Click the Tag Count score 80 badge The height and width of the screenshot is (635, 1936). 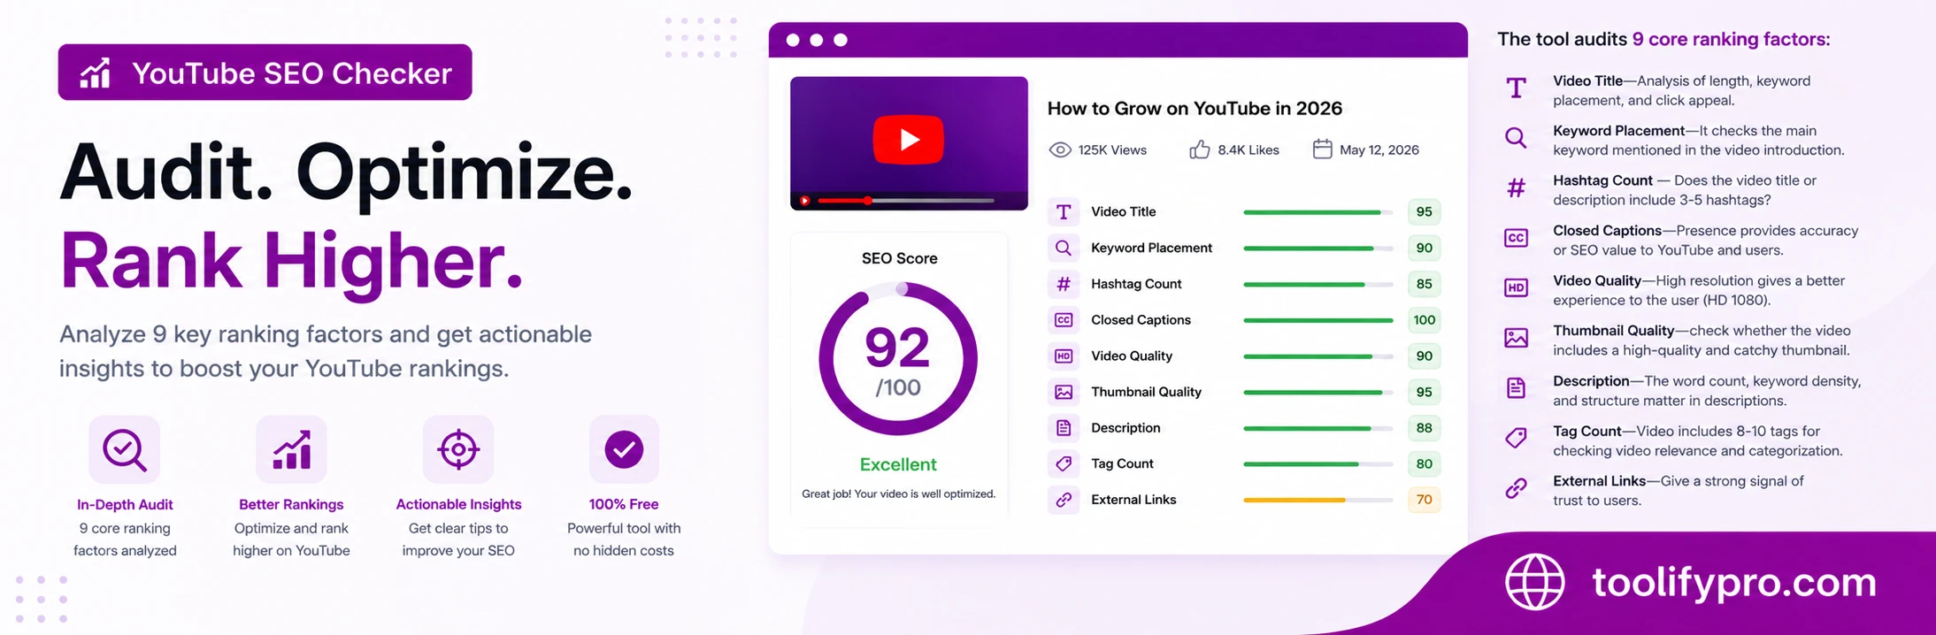click(x=1424, y=463)
